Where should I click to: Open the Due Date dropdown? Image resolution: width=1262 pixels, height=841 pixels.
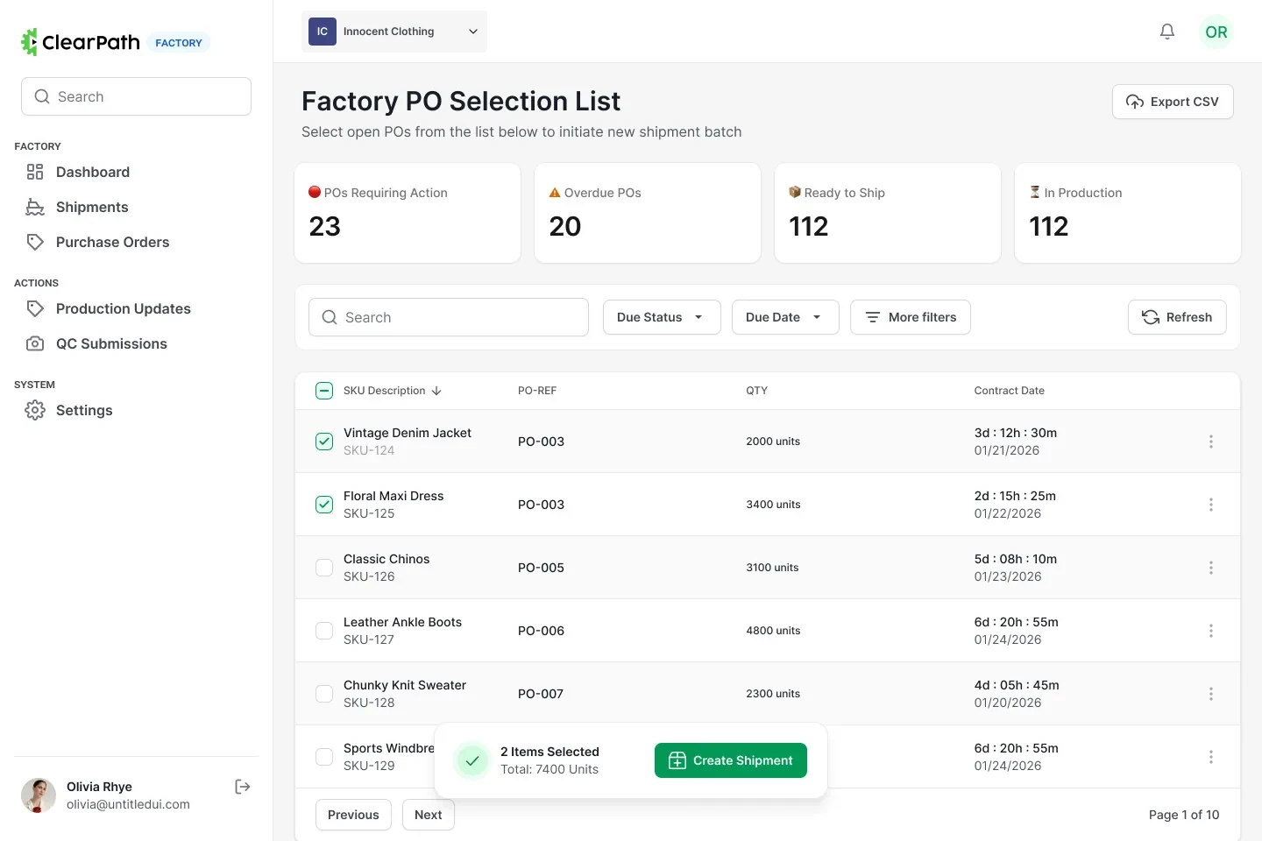pyautogui.click(x=785, y=317)
